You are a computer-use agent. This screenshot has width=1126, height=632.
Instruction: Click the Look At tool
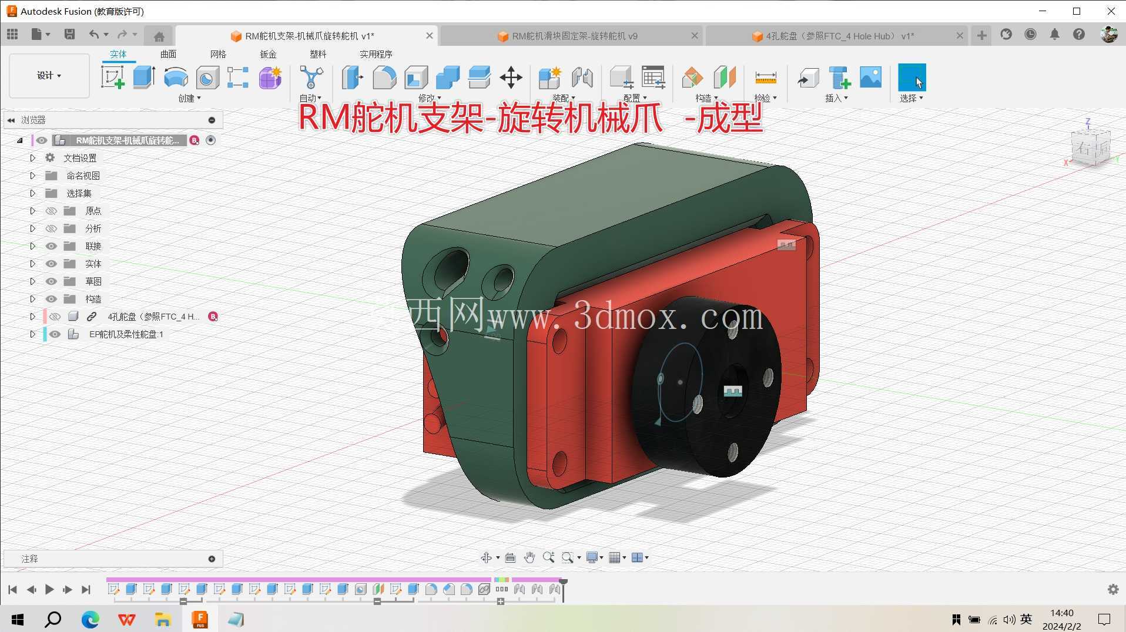pos(510,557)
